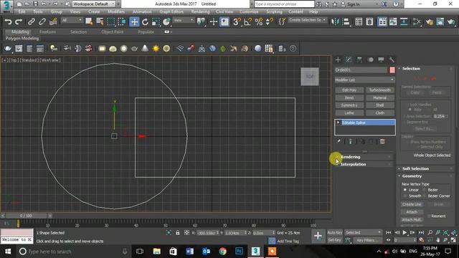This screenshot has width=459, height=258.
Task: Select the Linear vertex type radio
Action: [x=405, y=190]
